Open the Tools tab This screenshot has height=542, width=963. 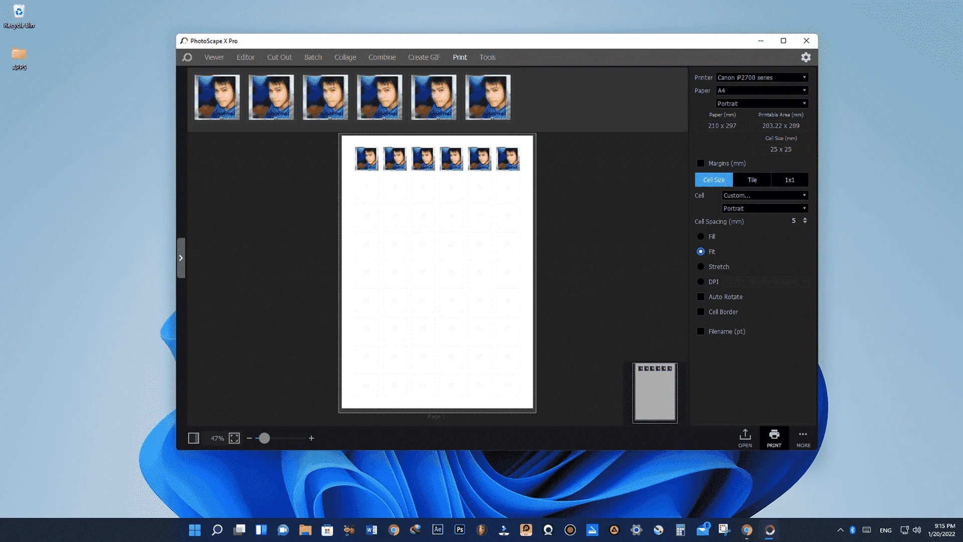[487, 57]
